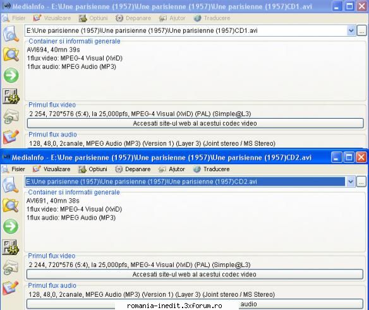Click green arrow export icon in CD2 window

11,226
